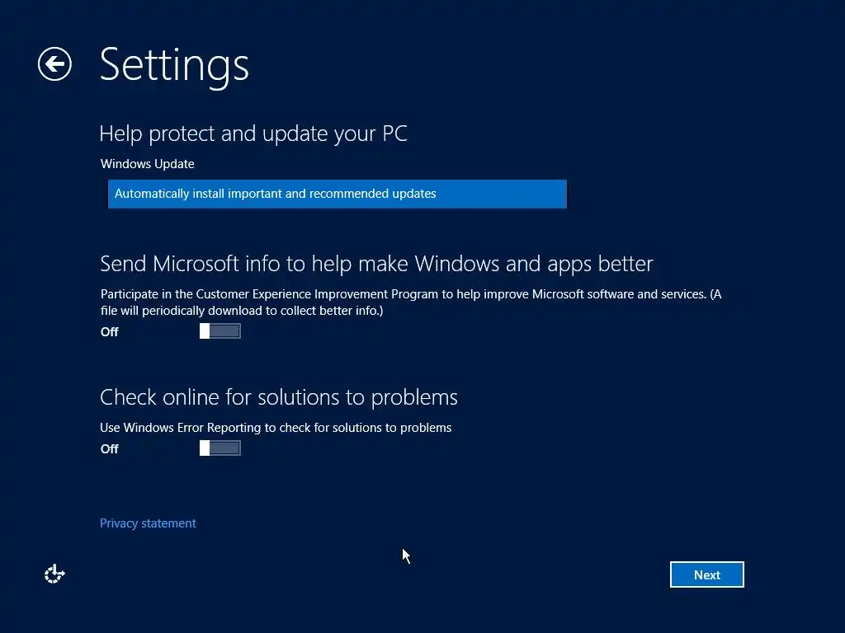Click the Off label beside the Error Reporting switch
The height and width of the screenshot is (633, 845).
coord(110,449)
